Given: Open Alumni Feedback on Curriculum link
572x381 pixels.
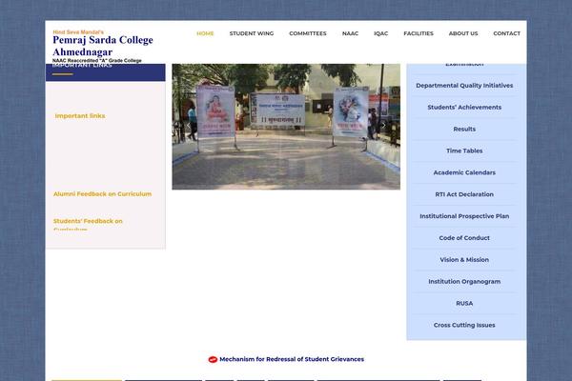Looking at the screenshot, I should [x=103, y=194].
